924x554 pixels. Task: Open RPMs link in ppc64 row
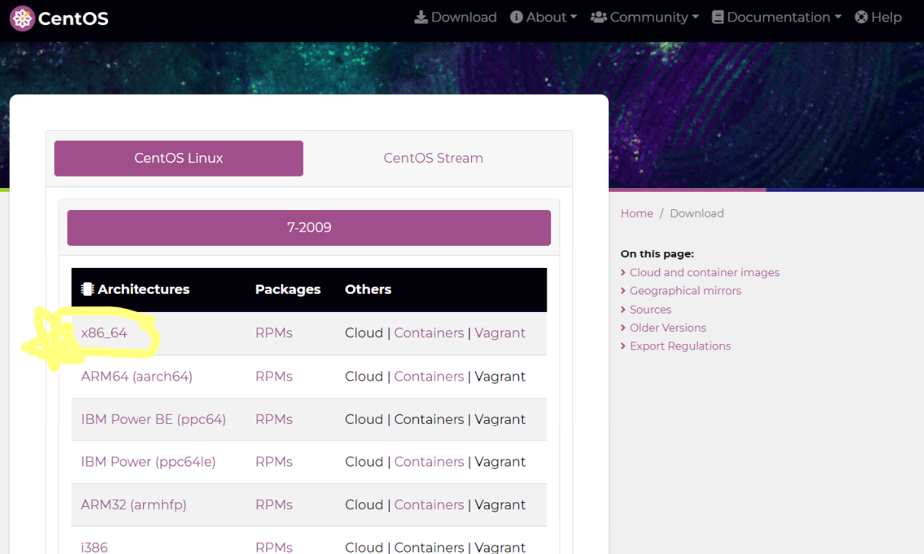(x=274, y=419)
